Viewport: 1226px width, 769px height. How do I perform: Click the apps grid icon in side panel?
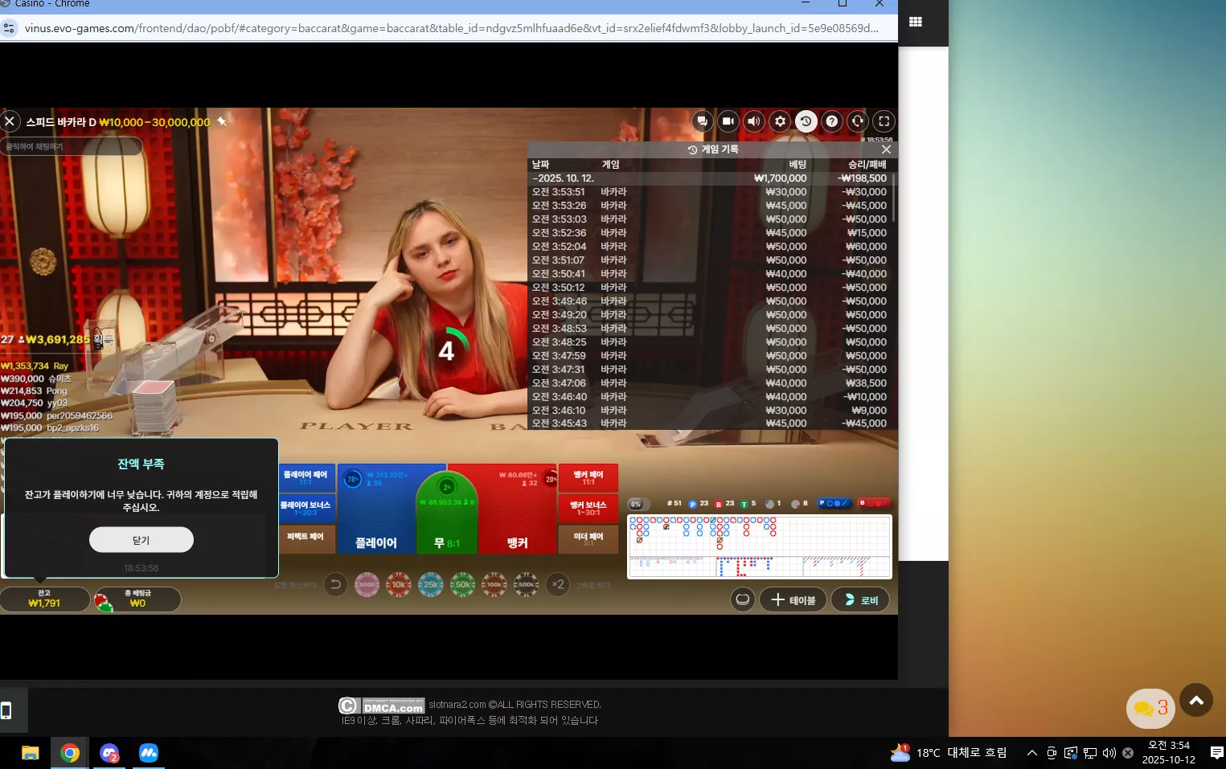(x=915, y=22)
